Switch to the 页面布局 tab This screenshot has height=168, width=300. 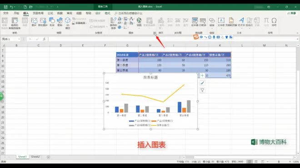point(38,13)
